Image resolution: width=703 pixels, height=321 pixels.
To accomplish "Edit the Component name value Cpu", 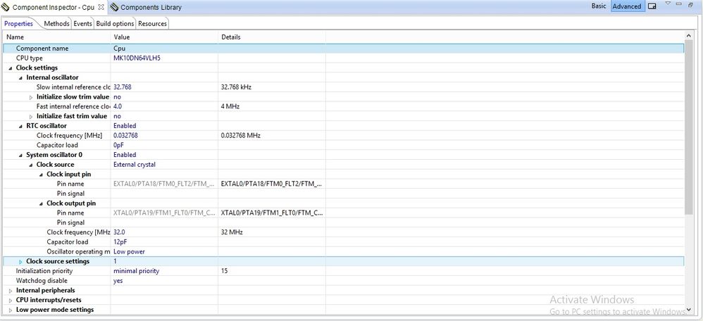I will point(164,49).
